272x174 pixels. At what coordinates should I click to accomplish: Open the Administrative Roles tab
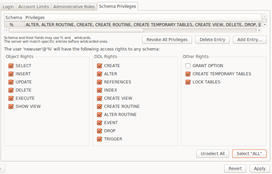click(74, 7)
